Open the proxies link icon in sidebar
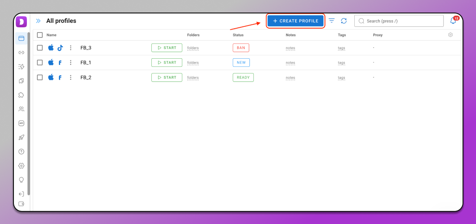 (21, 53)
